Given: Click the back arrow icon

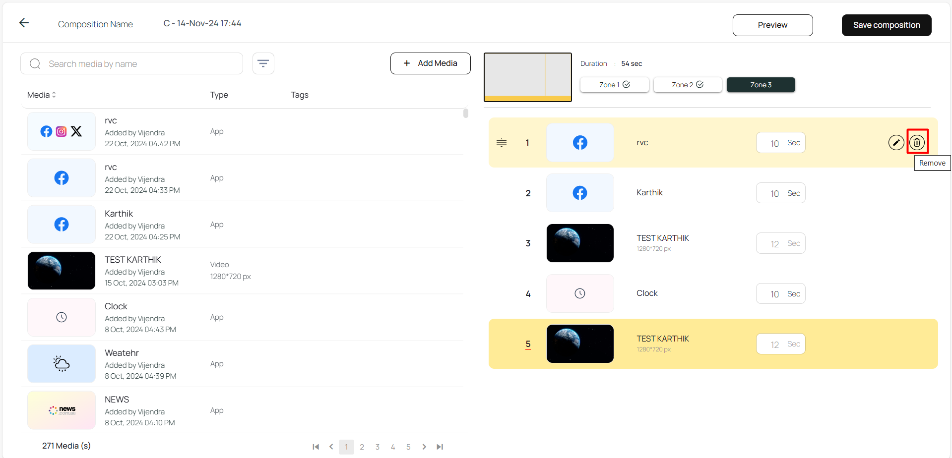Looking at the screenshot, I should [24, 23].
